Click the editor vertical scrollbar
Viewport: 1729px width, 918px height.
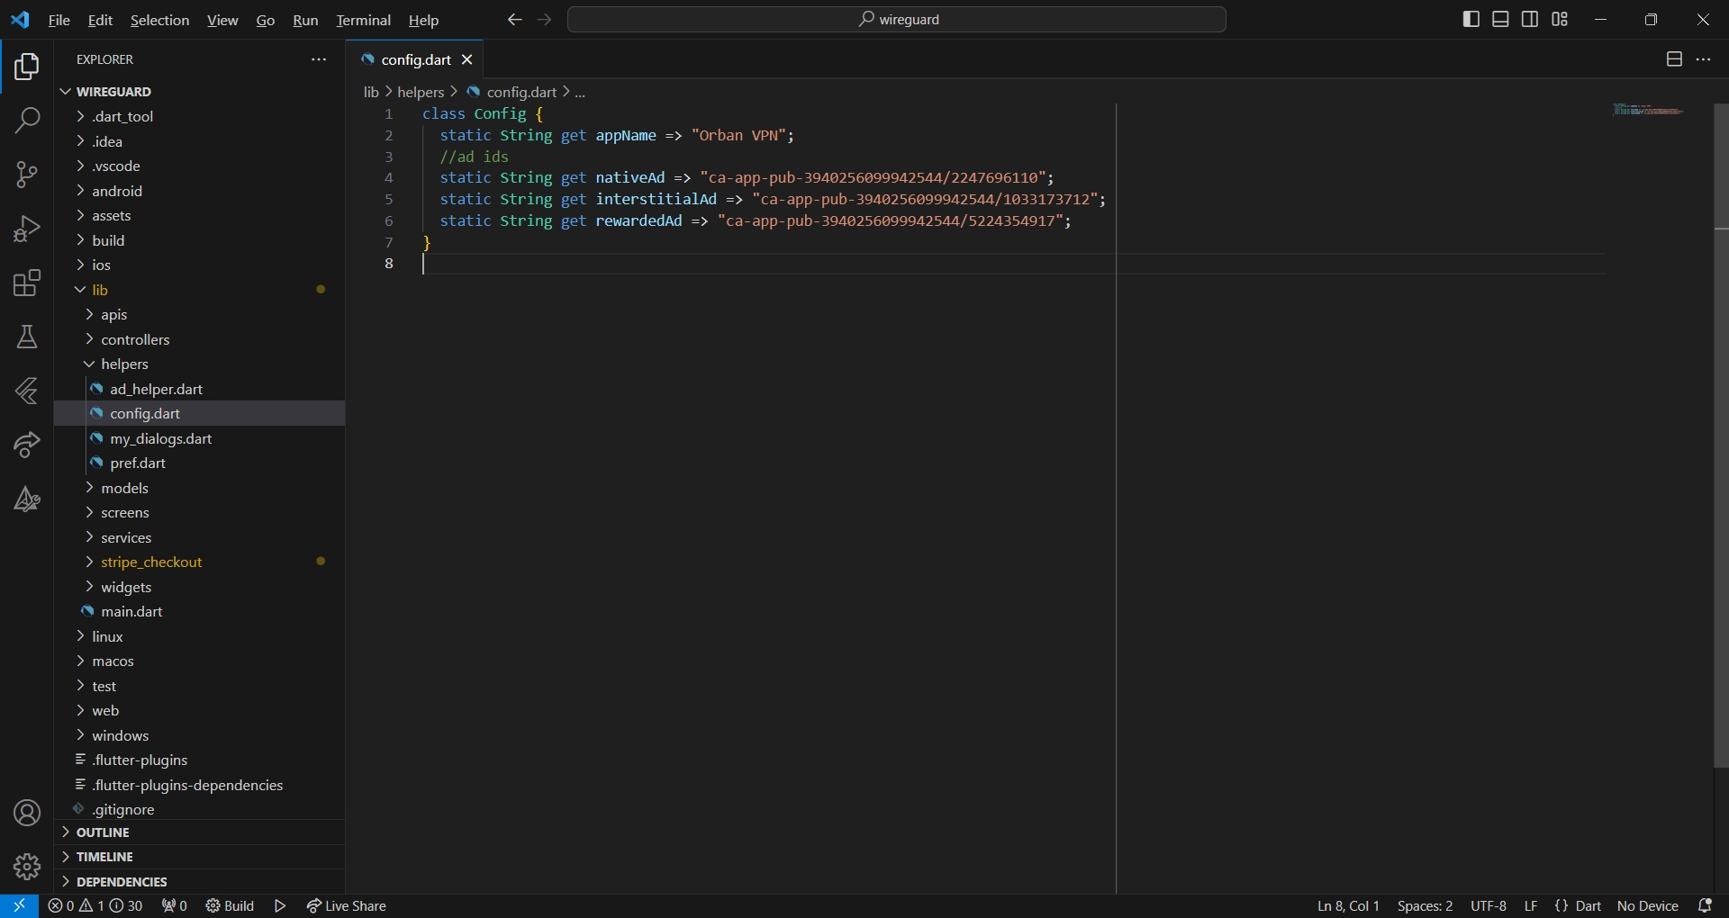click(x=1721, y=450)
